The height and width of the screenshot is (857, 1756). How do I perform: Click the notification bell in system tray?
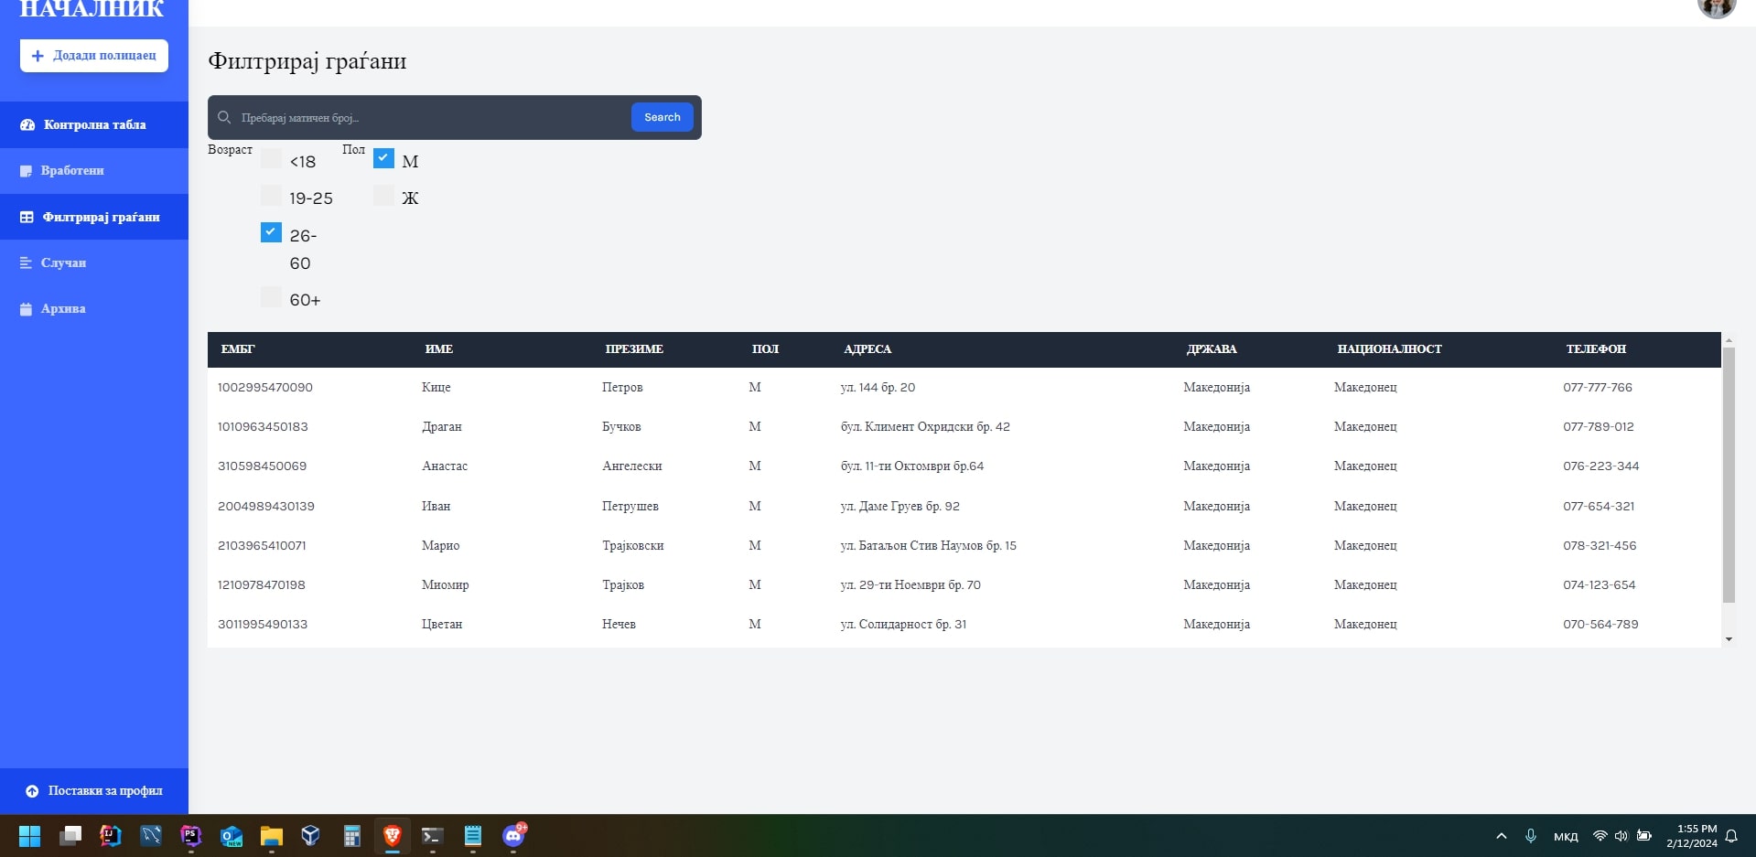1731,836
